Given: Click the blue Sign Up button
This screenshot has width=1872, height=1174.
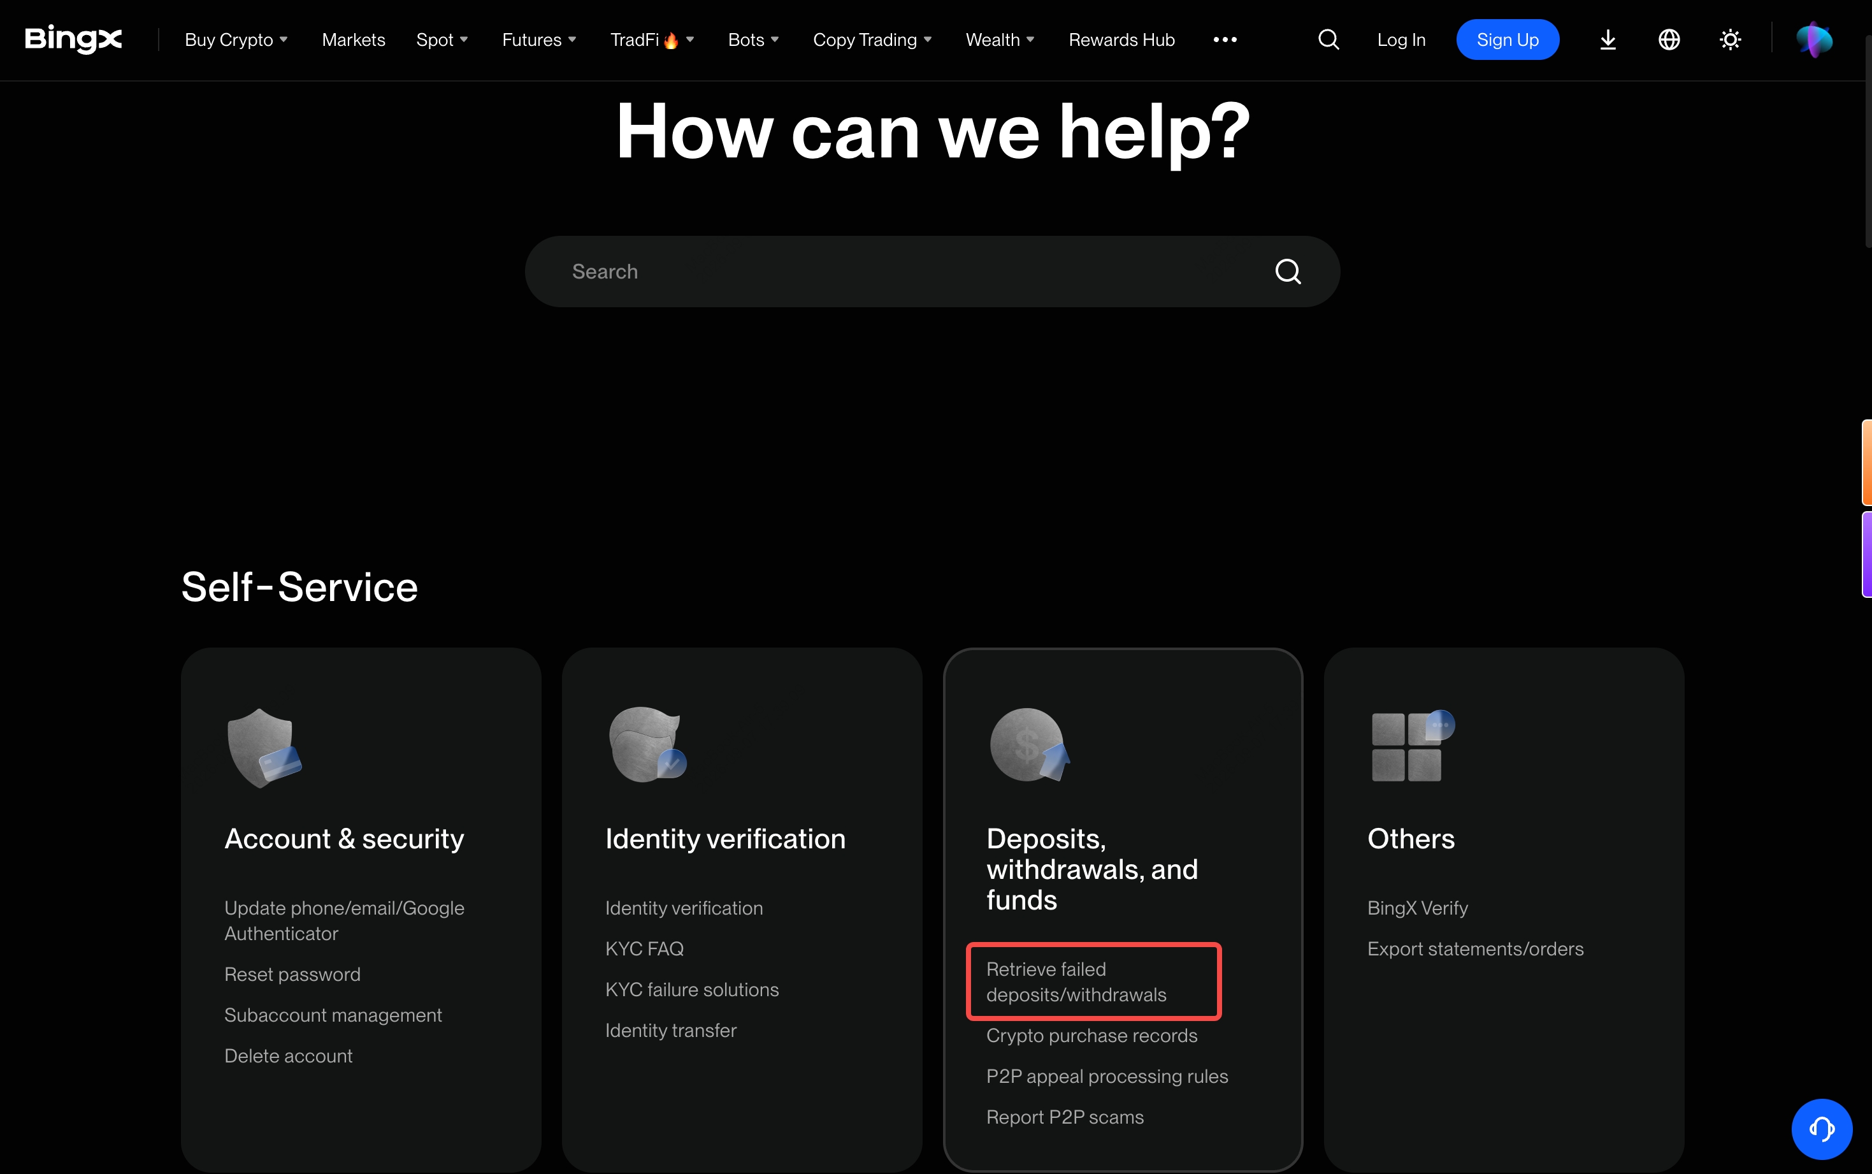Looking at the screenshot, I should coord(1508,40).
